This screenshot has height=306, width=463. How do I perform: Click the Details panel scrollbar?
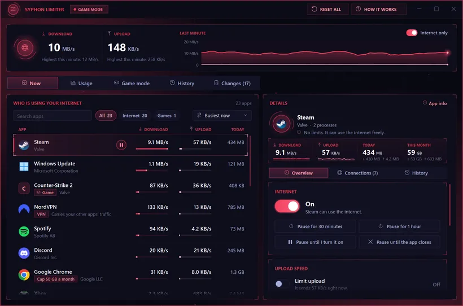click(x=449, y=204)
